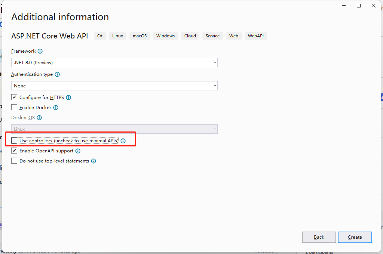Open the Framework info tooltip icon
Screen dimensions: 383x254
[x=40, y=51]
